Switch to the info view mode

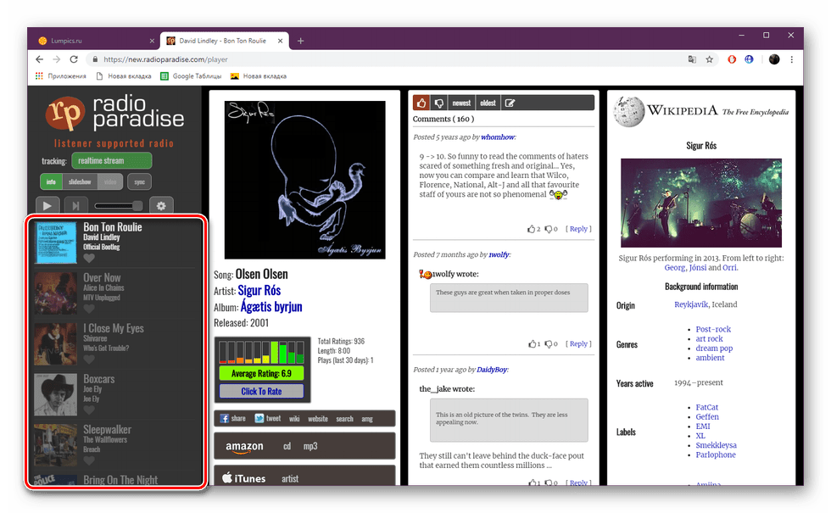point(51,181)
